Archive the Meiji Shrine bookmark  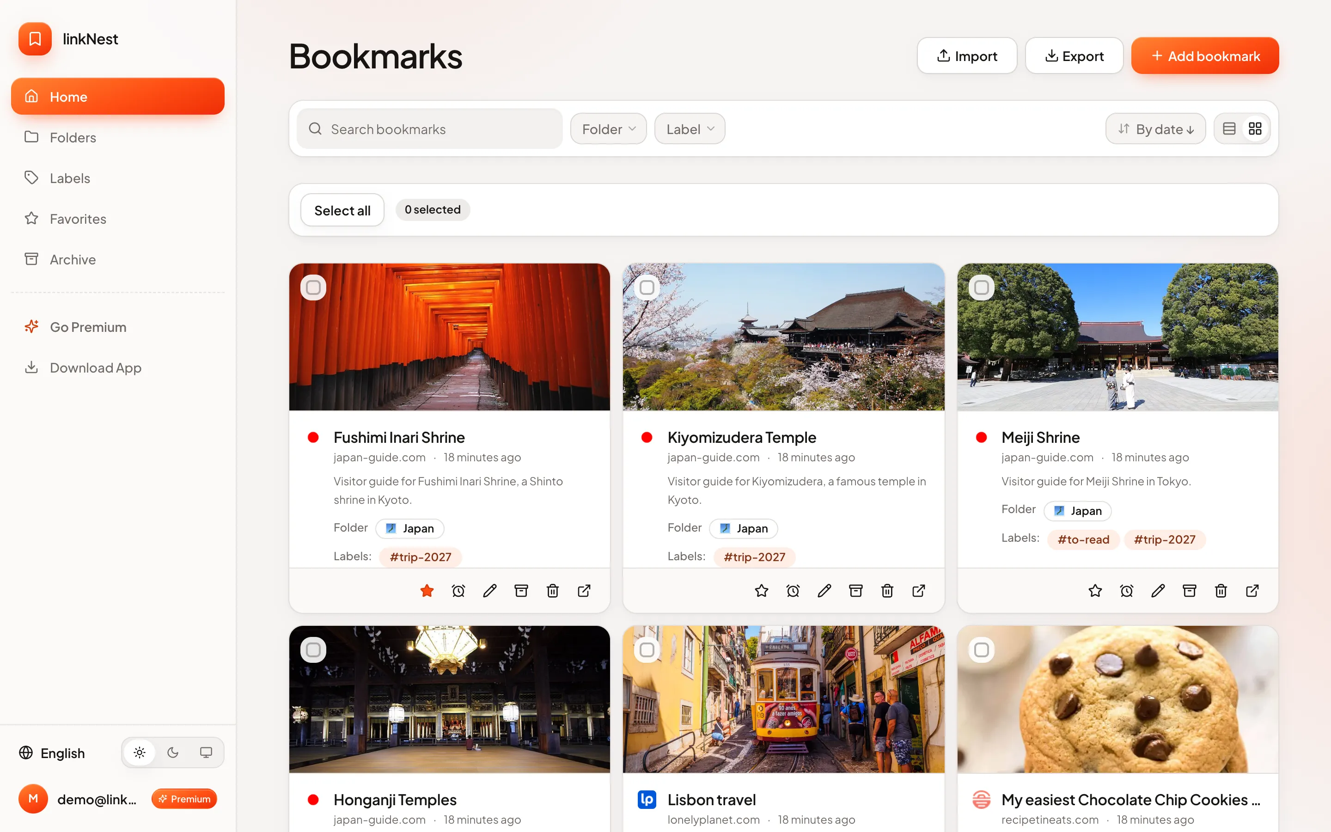pos(1189,590)
